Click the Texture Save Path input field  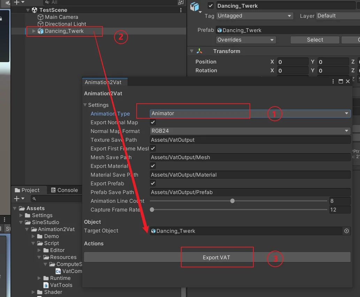click(x=250, y=140)
